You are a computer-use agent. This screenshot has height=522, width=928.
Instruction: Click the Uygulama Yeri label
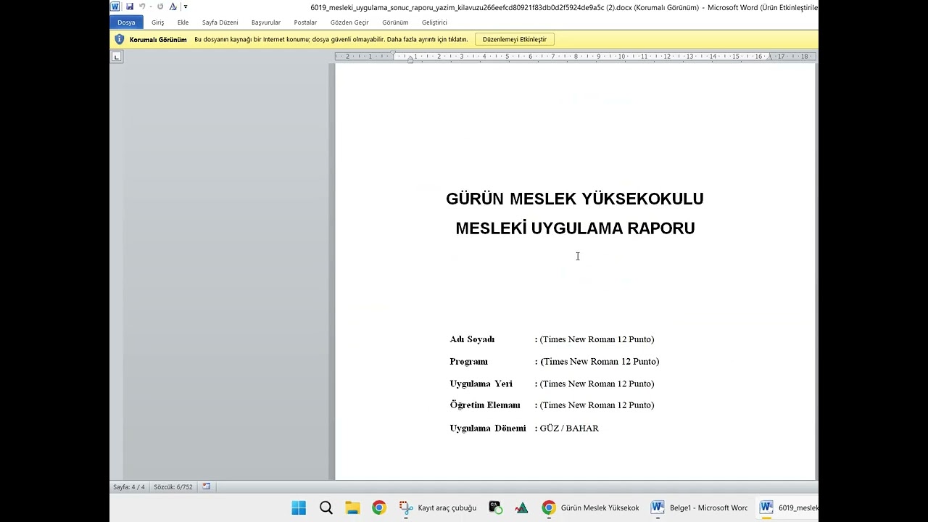[x=481, y=384]
